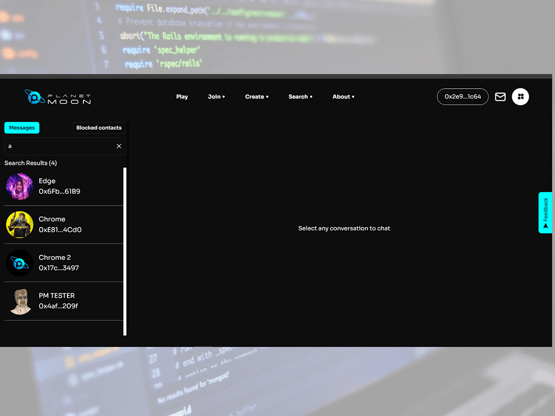555x416 pixels.
Task: Switch to the Messages tab
Action: (x=22, y=128)
